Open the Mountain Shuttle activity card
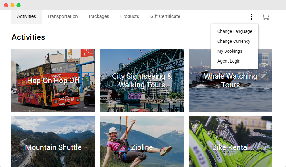Screen dimensions: 286x167 (53, 142)
